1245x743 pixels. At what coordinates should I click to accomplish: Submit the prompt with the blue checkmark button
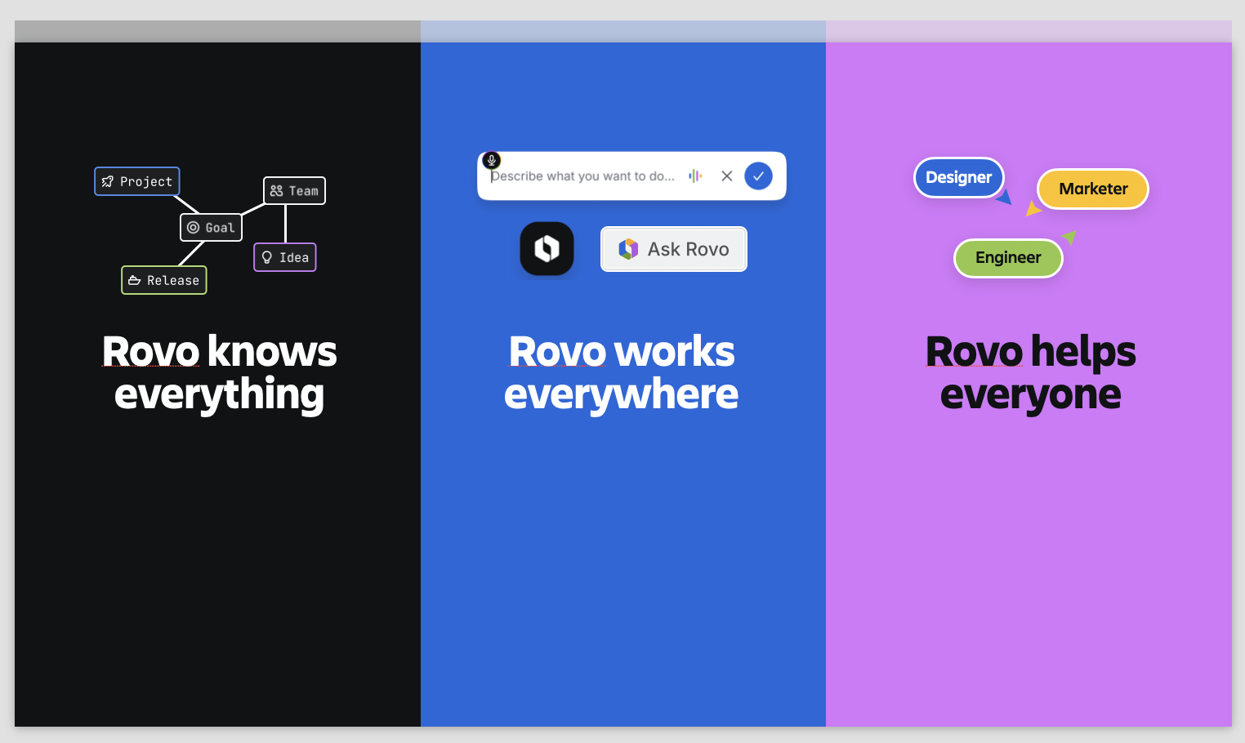point(758,176)
